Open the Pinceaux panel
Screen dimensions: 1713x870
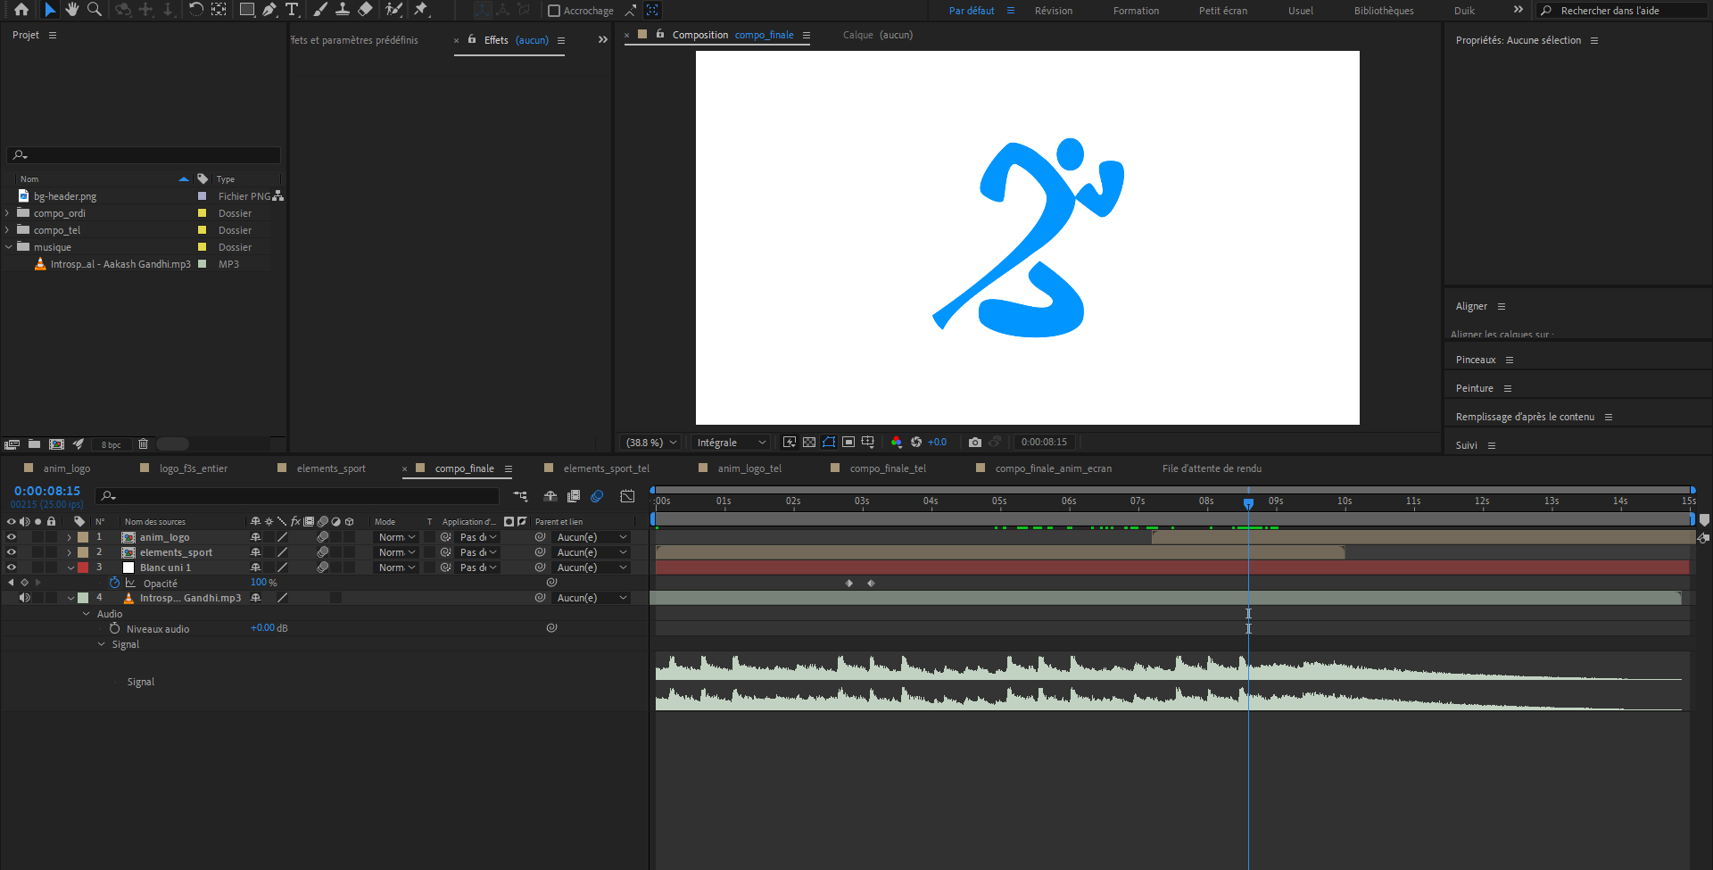click(x=1476, y=360)
